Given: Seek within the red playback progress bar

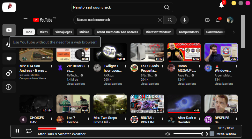Looking at the screenshot, I should [124, 129].
